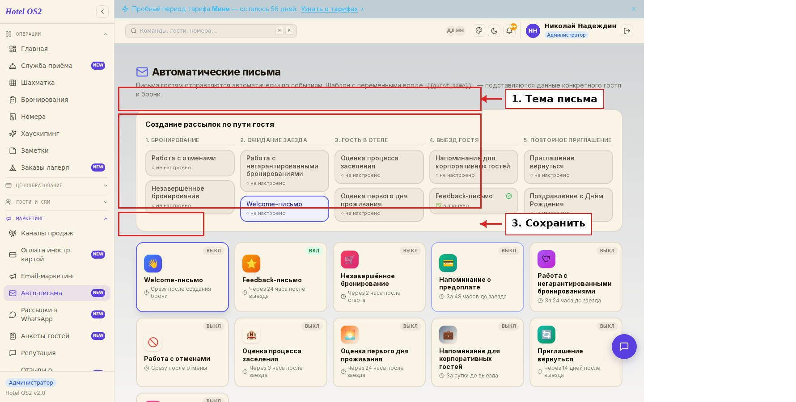Viewport: 796px width, 402px height.
Task: Toggle ВЫКЛ badge on Welcome-письмо card
Action: 214,251
